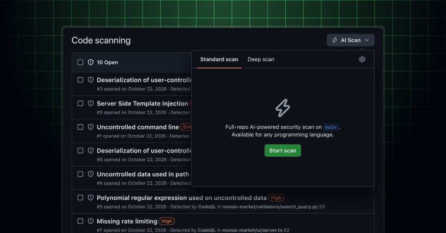Screen dimensions: 446x233
Task: Click the Start scan button
Action: coord(283,150)
